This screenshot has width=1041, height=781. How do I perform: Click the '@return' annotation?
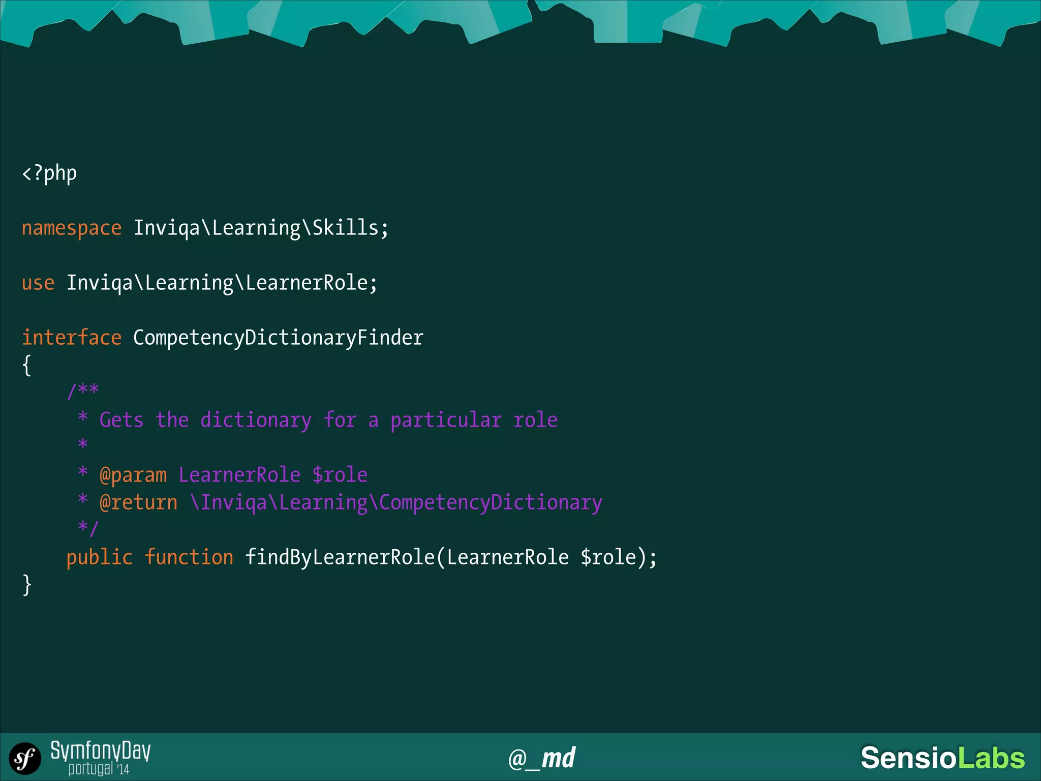tap(139, 502)
